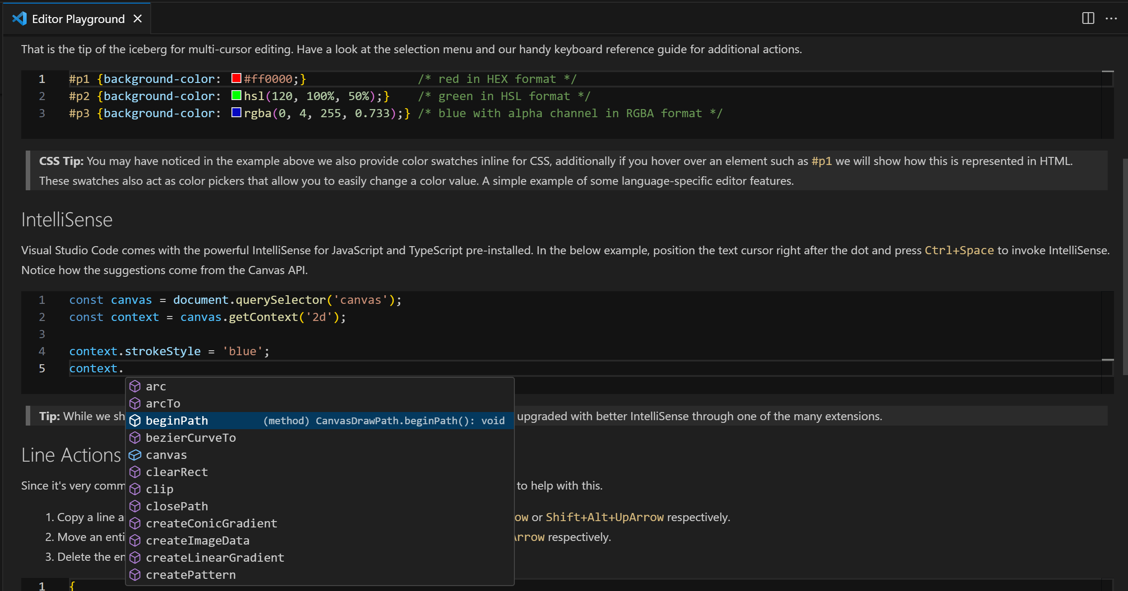Close the Editor Playground tab

click(x=138, y=18)
